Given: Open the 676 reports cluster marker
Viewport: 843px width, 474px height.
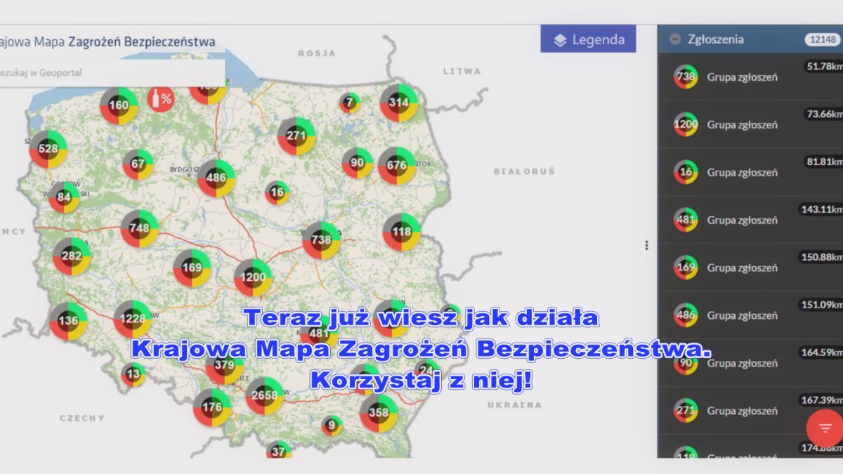Looking at the screenshot, I should point(397,166).
